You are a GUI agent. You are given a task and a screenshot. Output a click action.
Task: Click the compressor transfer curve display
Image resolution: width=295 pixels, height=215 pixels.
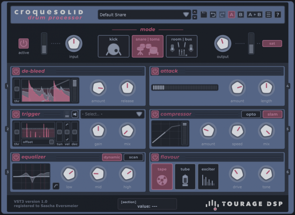coord(167,133)
